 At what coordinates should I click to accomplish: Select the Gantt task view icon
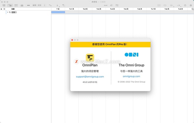10,5
